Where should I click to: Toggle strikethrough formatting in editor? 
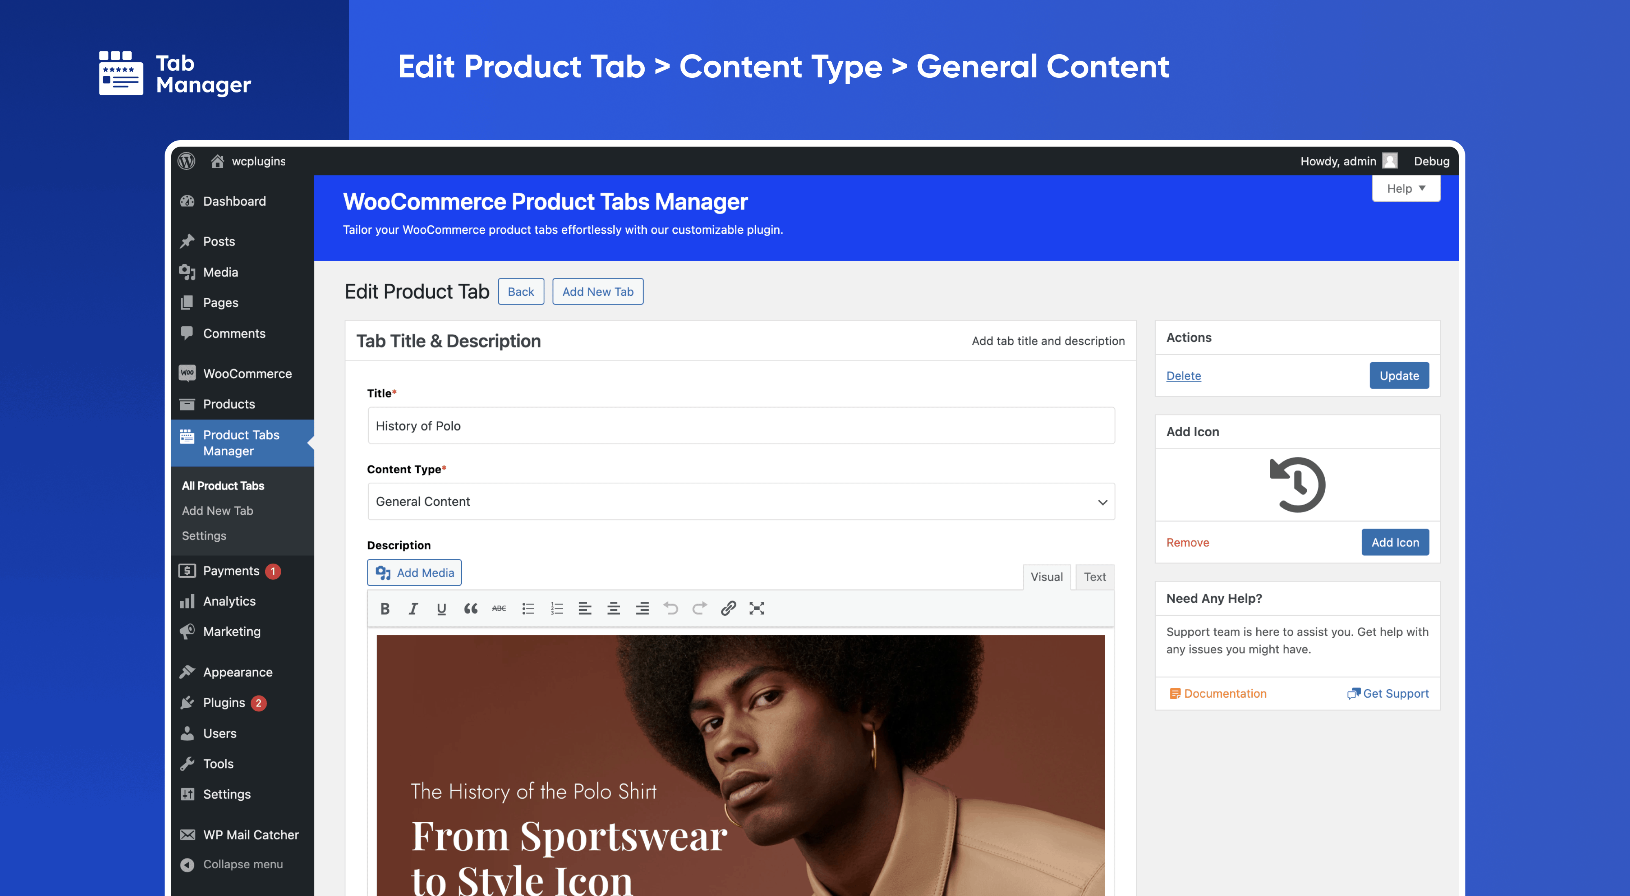point(499,608)
